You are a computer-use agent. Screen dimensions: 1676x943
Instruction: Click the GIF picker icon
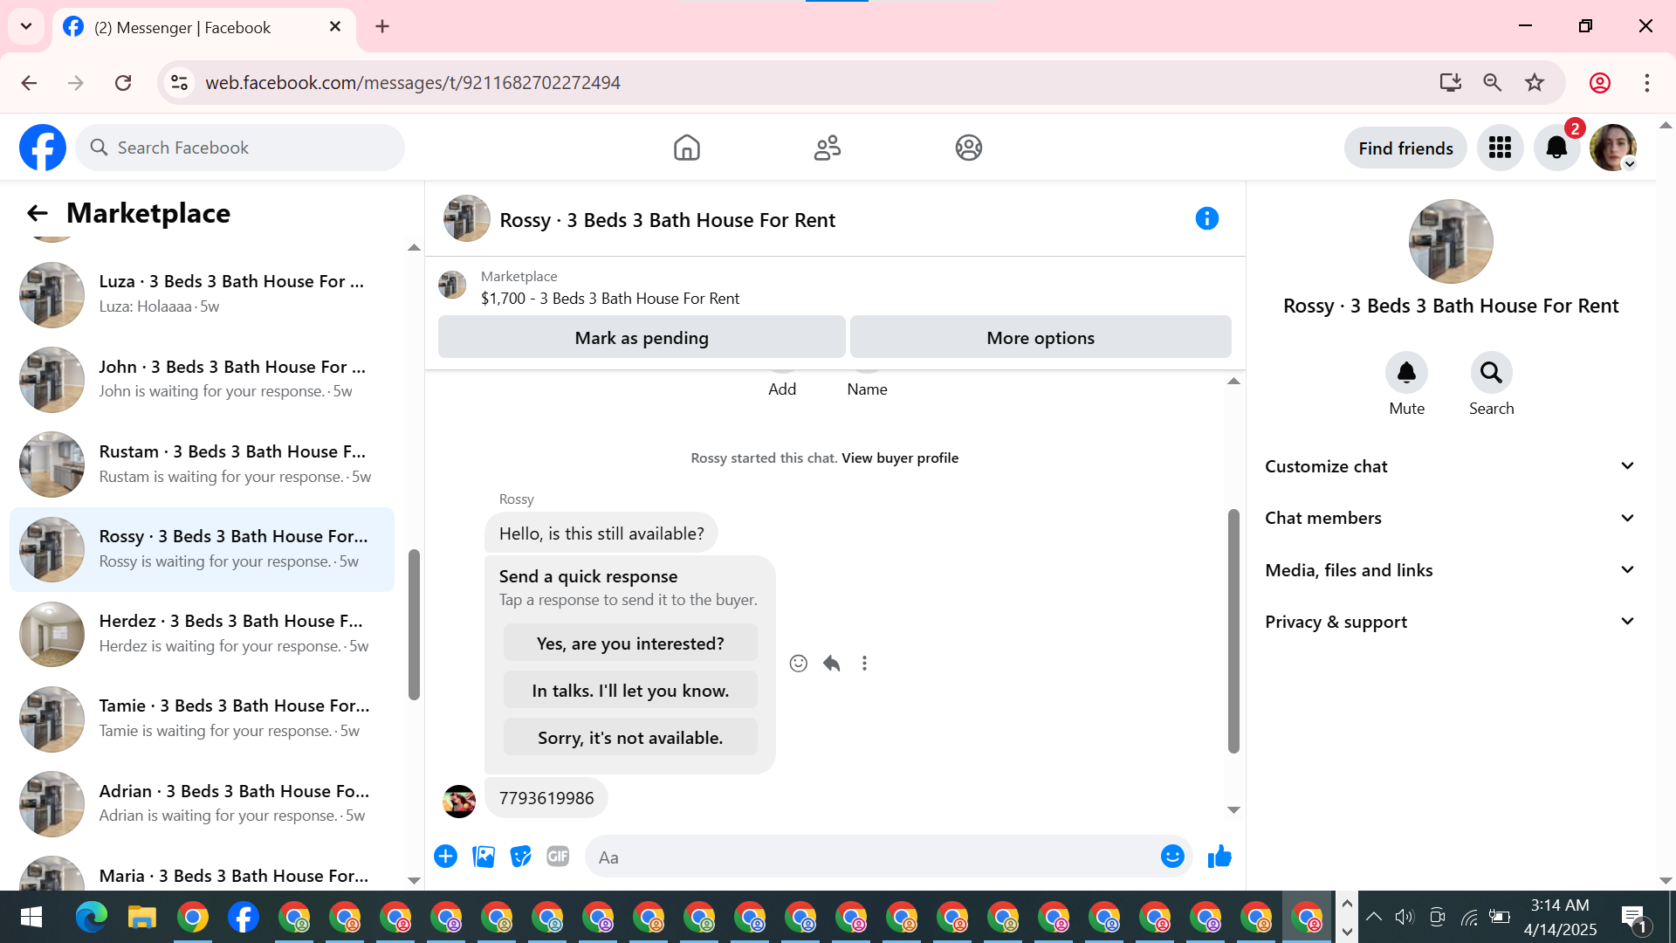click(558, 857)
